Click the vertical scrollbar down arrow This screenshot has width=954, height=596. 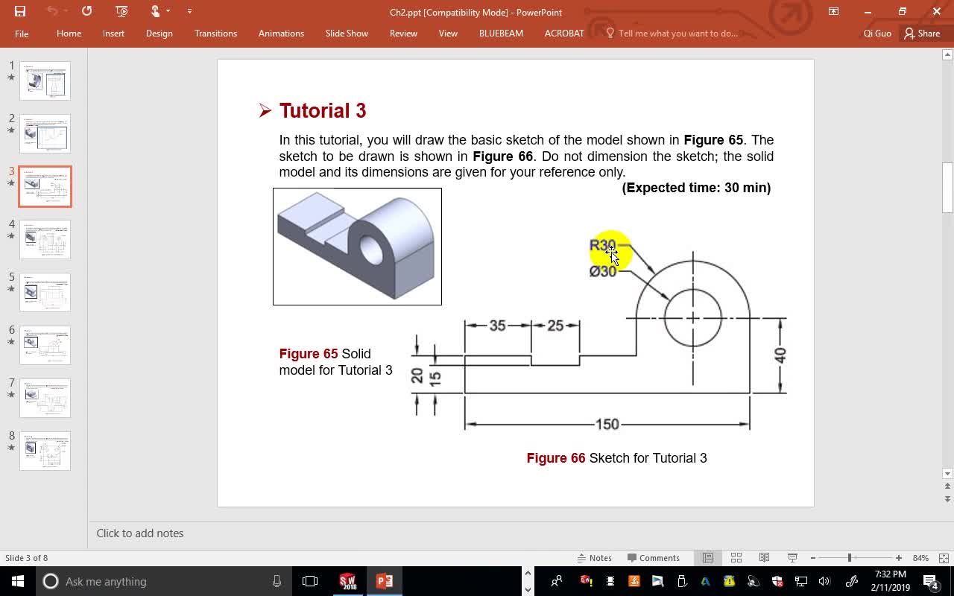click(x=947, y=474)
